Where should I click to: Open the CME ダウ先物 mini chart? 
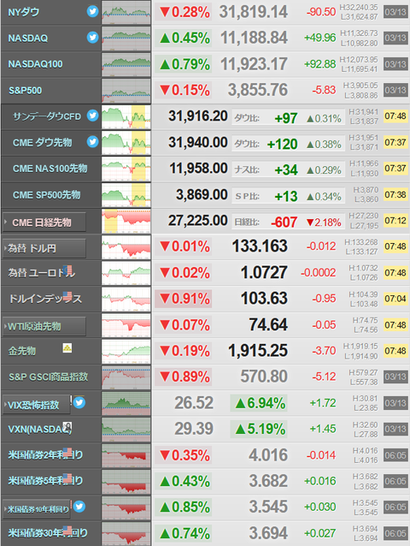pos(126,143)
